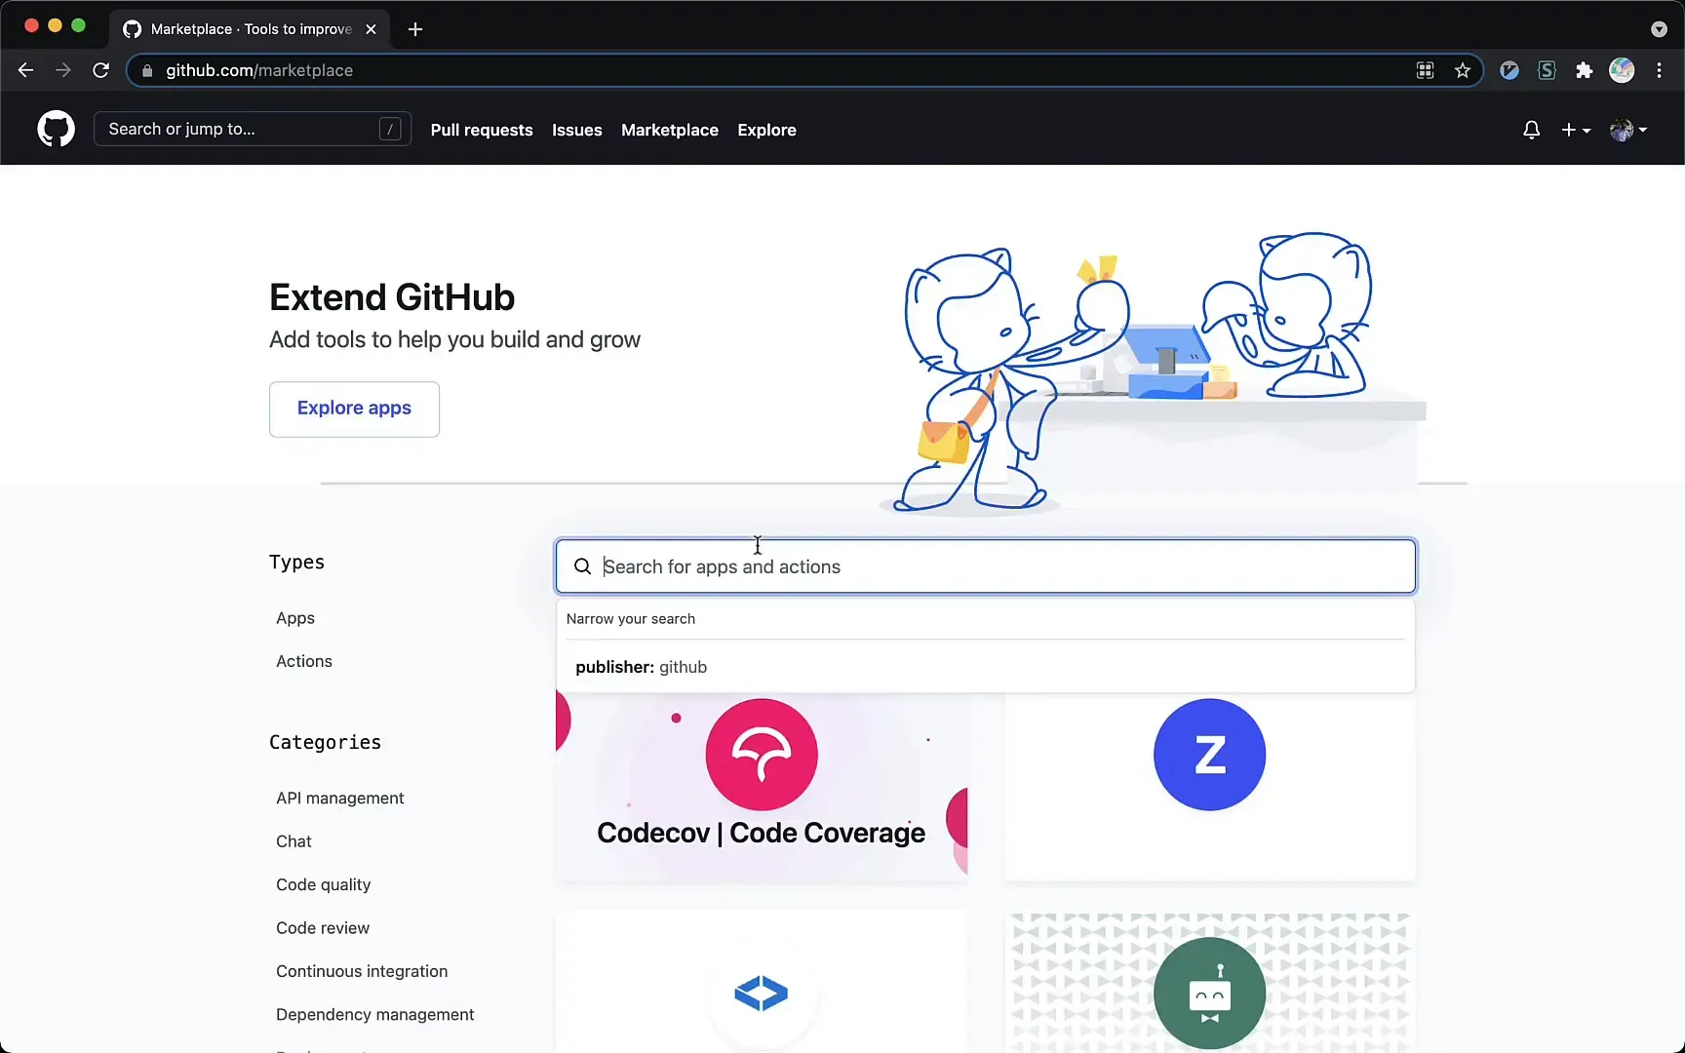Open Chrome's three-dot menu

[x=1659, y=70]
